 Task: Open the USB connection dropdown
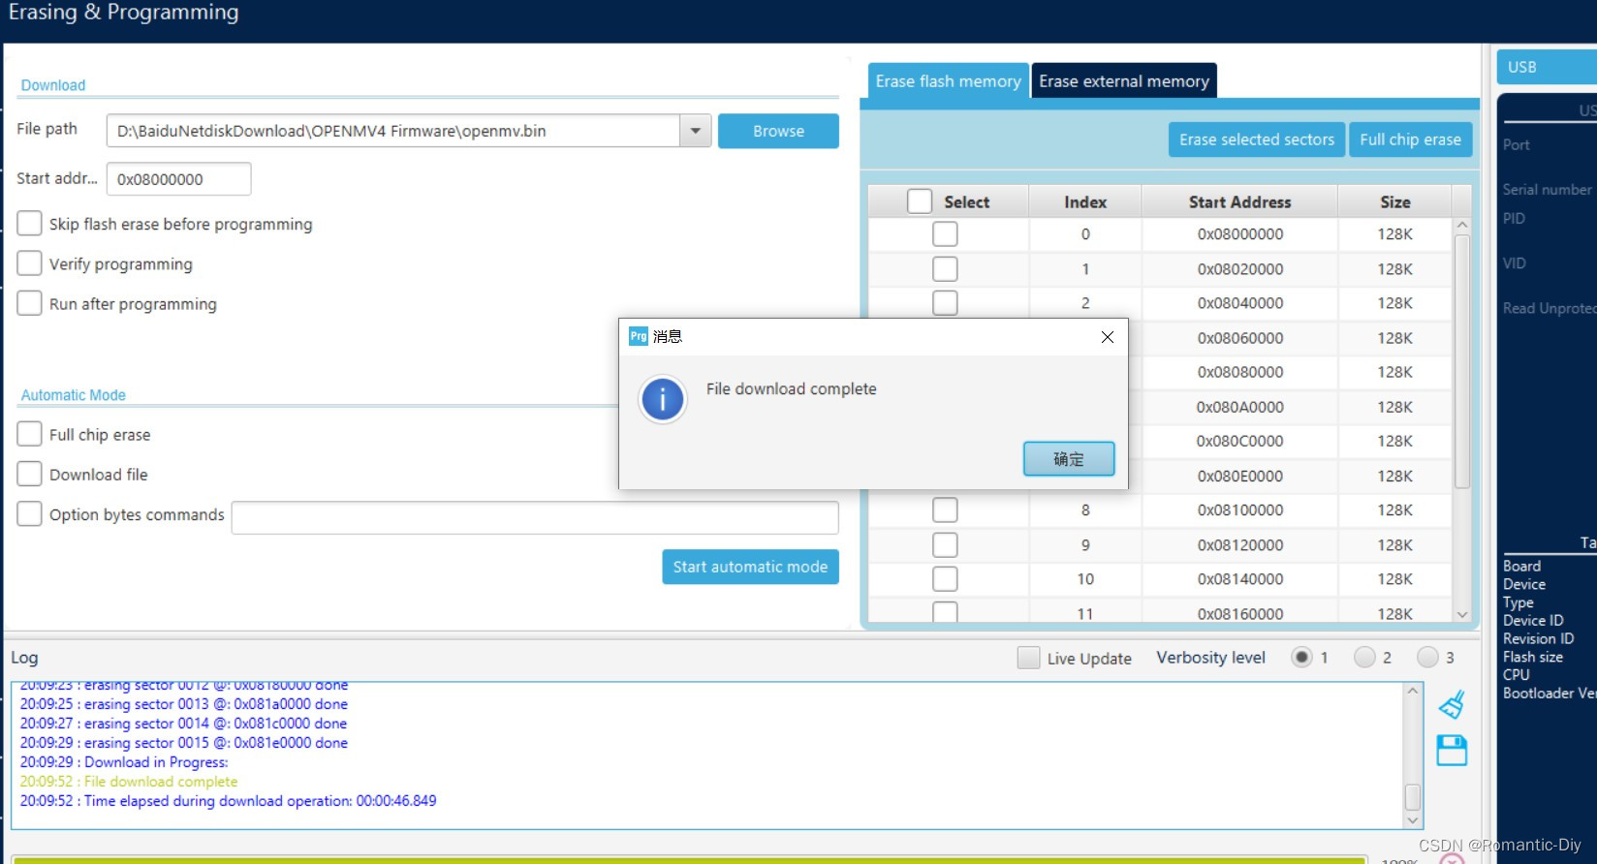(1547, 67)
